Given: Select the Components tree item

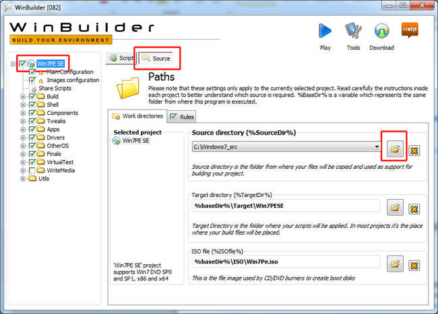Looking at the screenshot, I should coord(62,113).
